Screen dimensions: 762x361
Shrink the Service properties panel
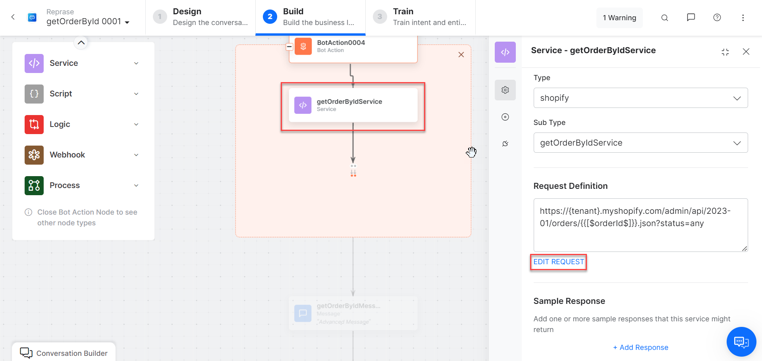tap(725, 52)
